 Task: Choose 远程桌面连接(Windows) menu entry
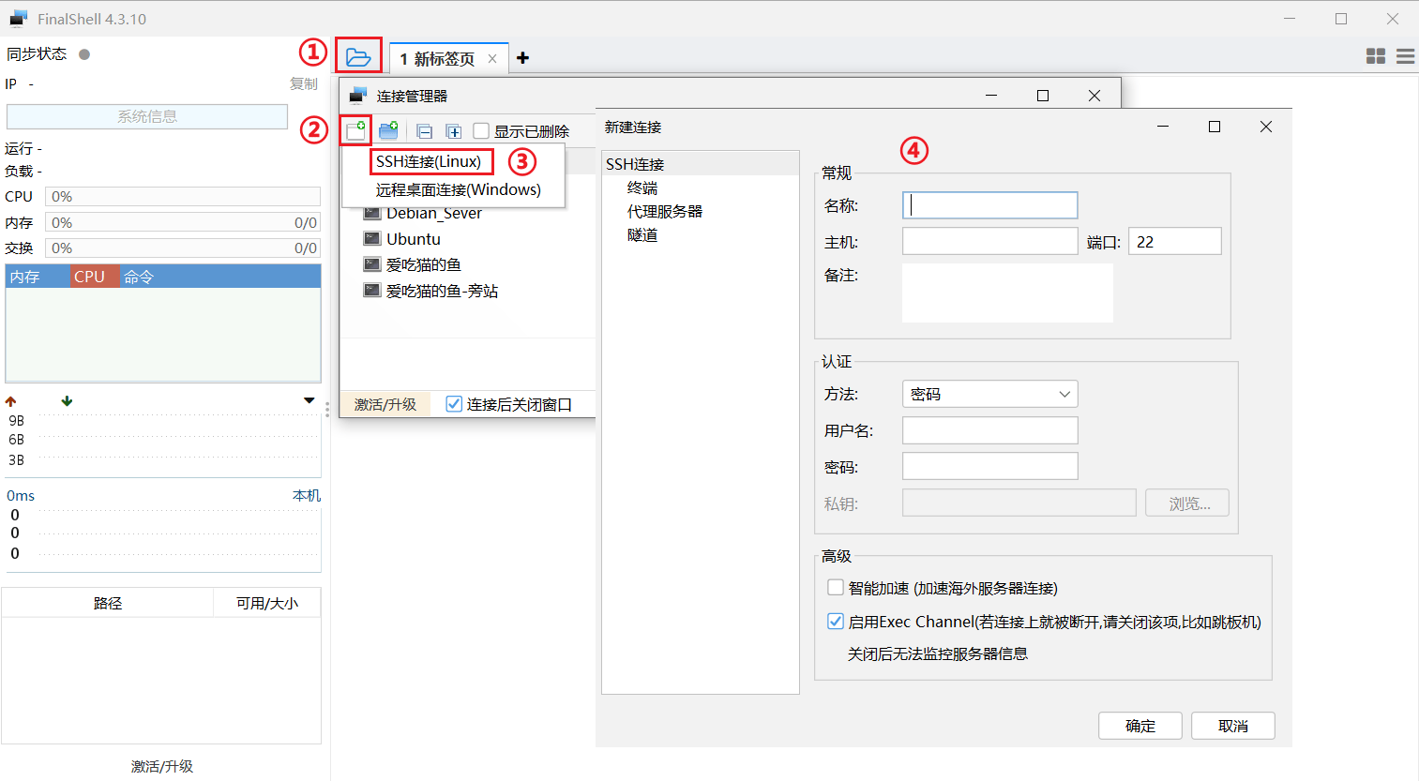pyautogui.click(x=458, y=189)
